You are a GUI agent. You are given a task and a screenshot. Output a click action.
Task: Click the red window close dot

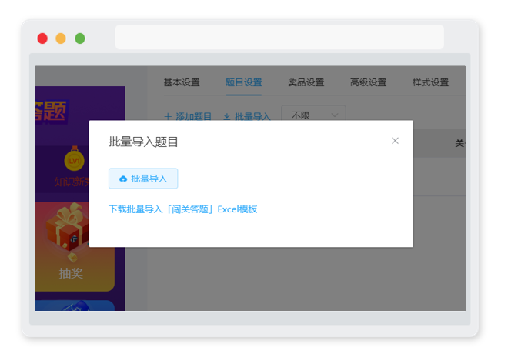(x=42, y=38)
